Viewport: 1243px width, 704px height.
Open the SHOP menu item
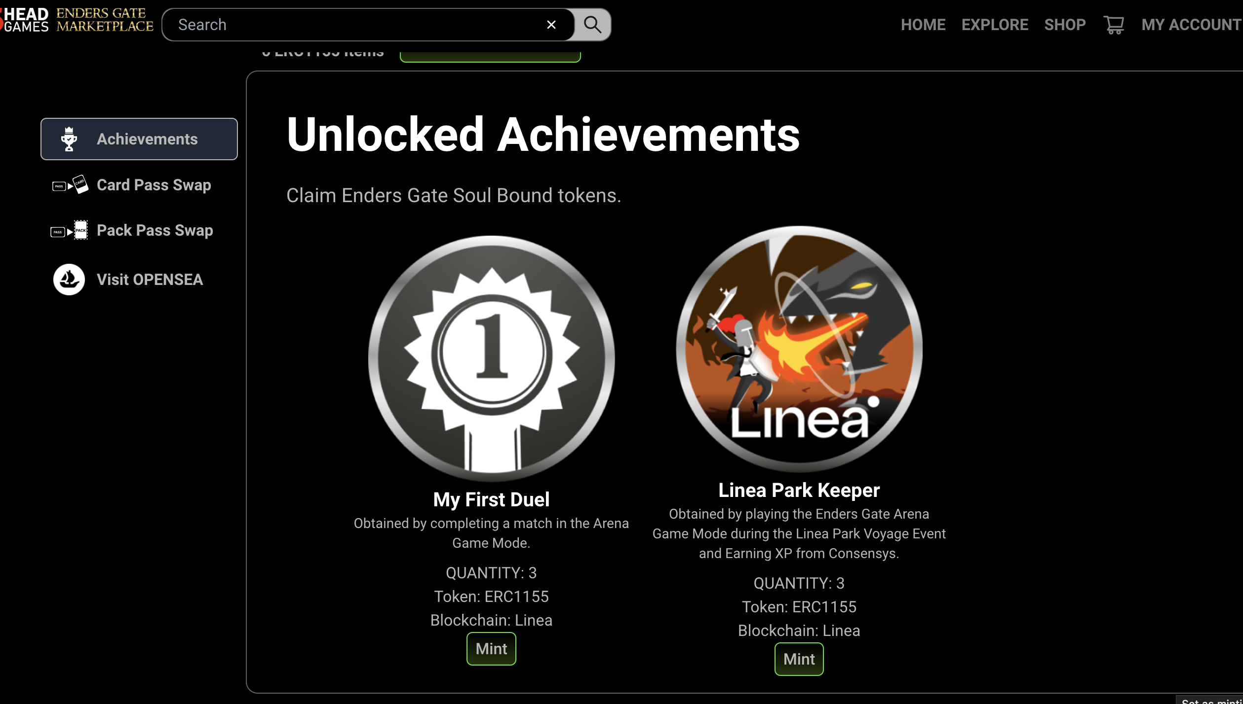point(1065,25)
